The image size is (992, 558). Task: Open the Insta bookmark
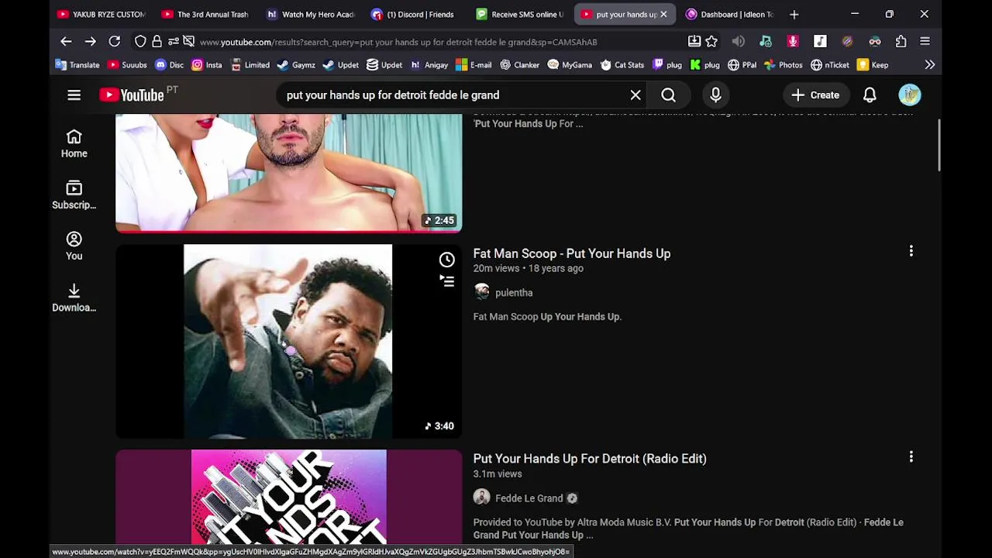click(207, 65)
